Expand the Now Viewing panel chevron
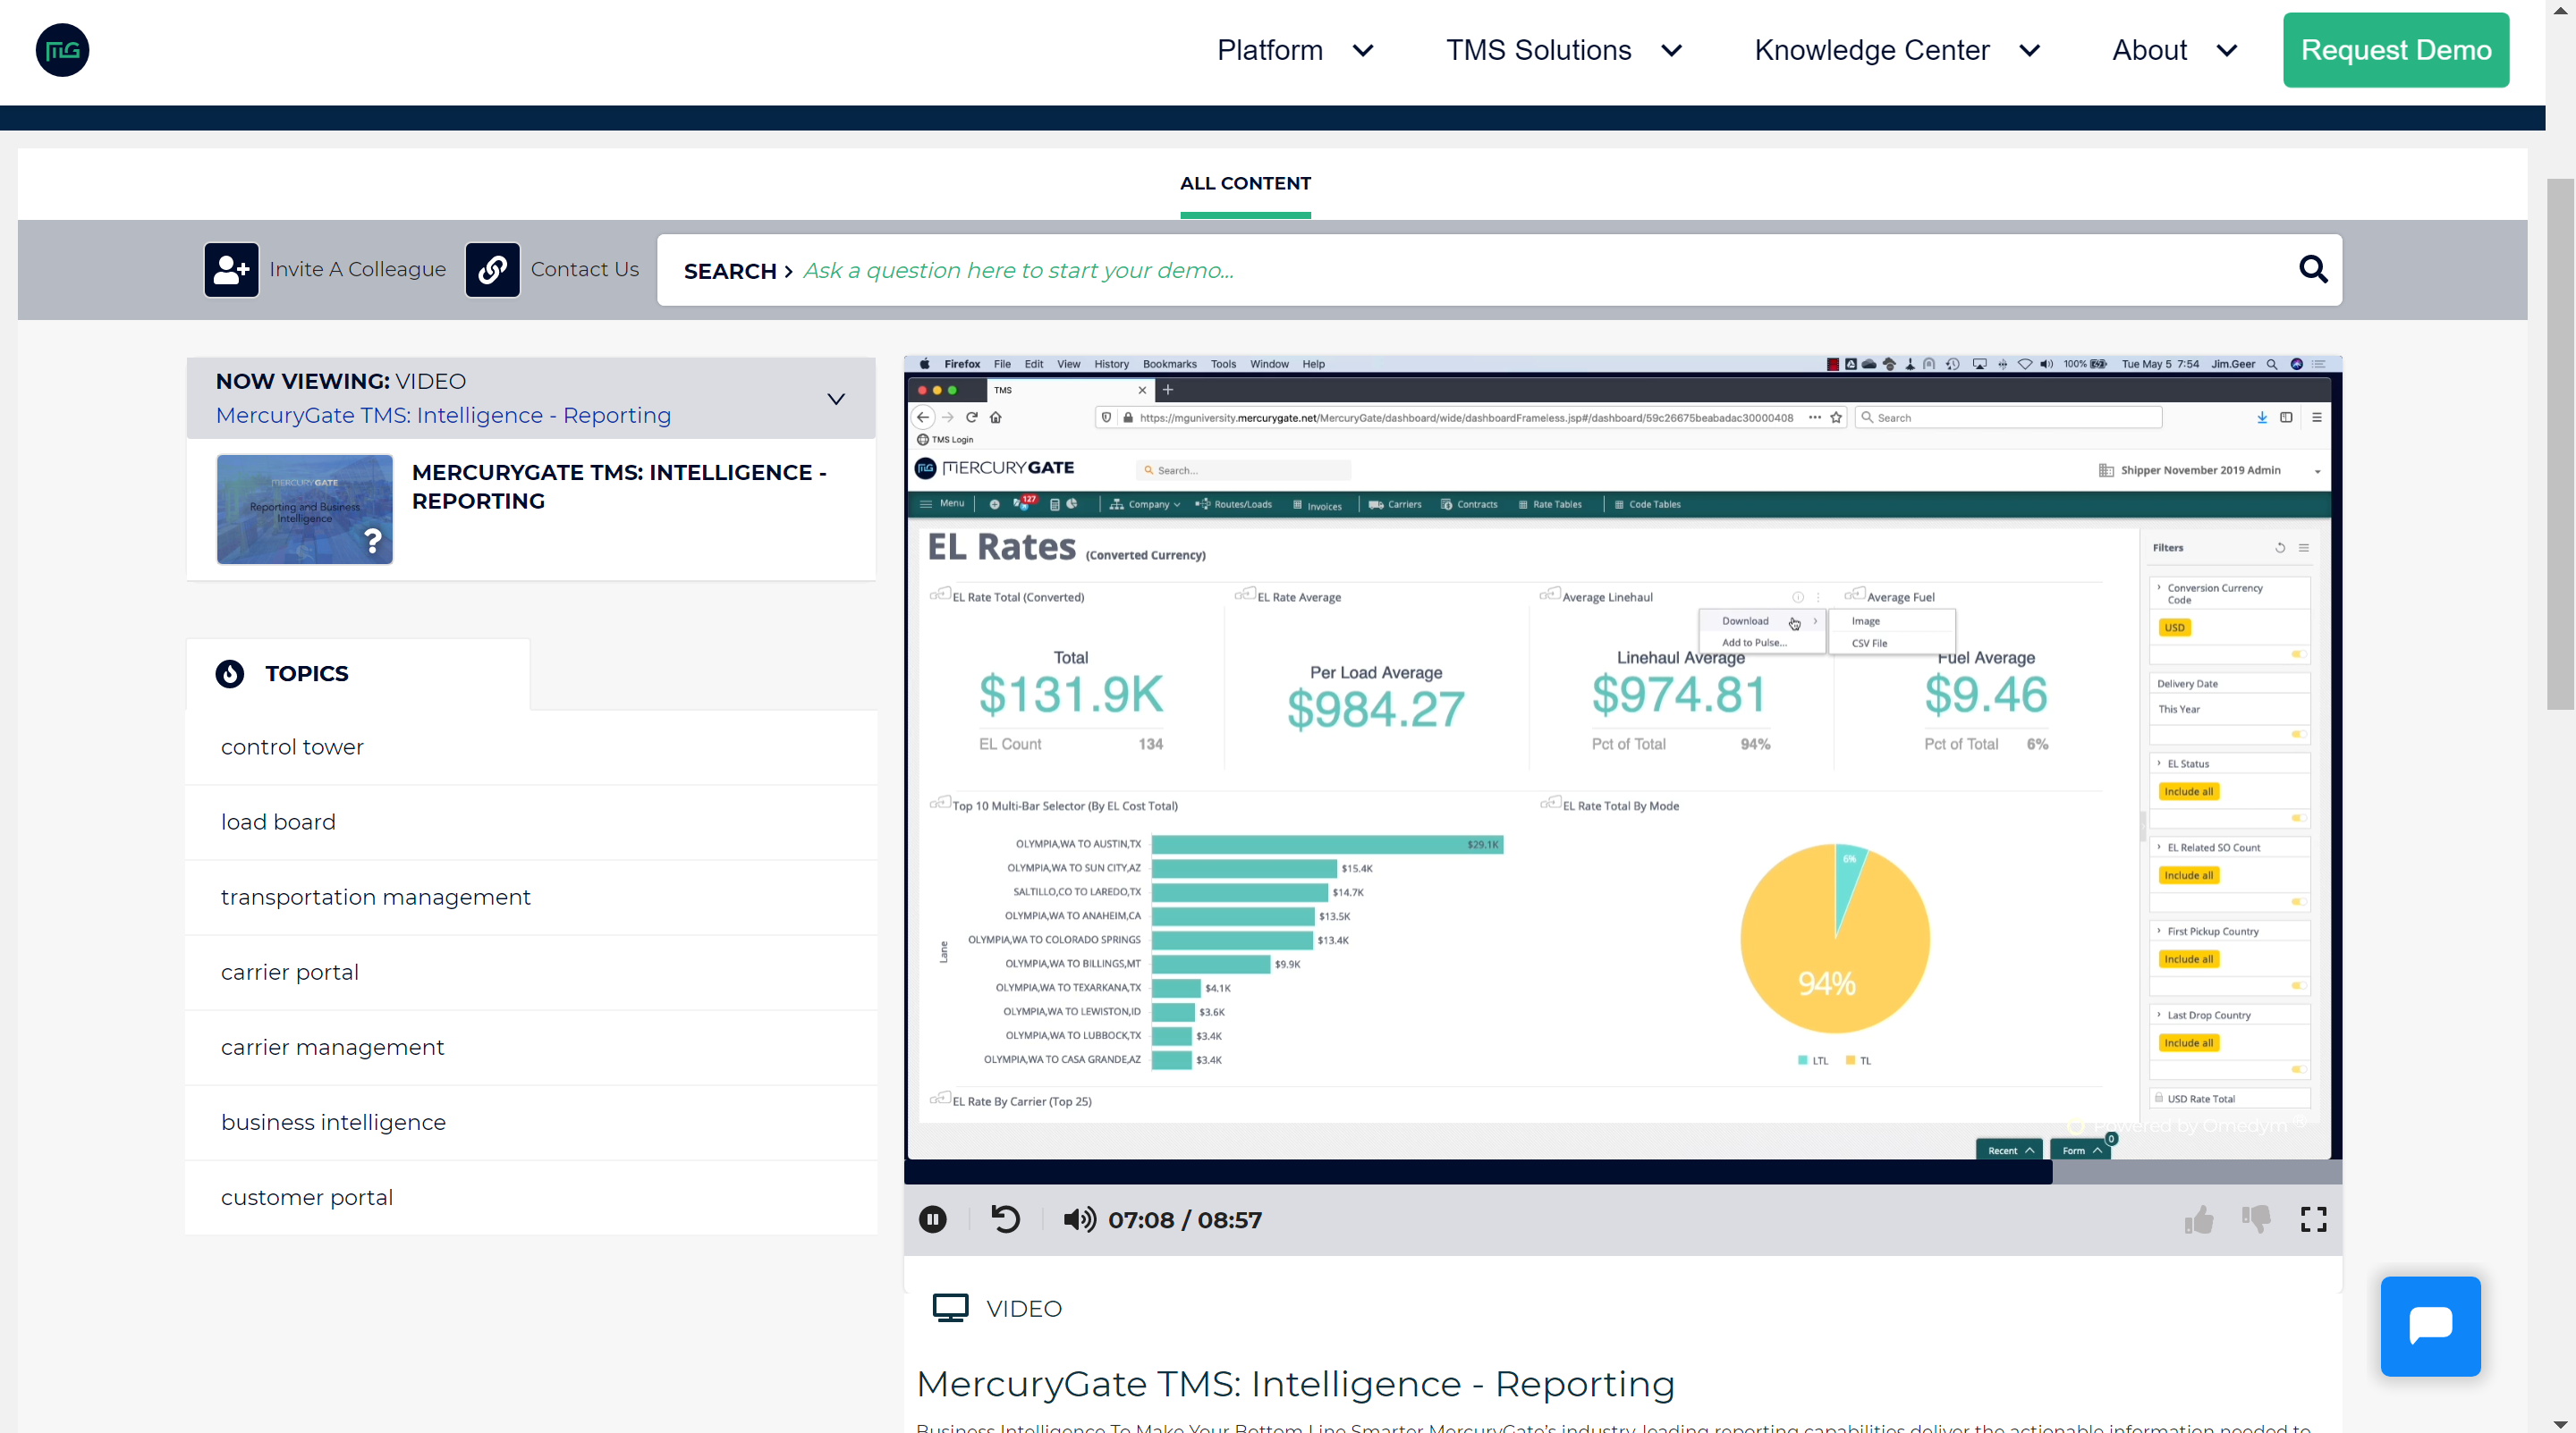Screen dimensions: 2576x1433 pyautogui.click(x=836, y=399)
